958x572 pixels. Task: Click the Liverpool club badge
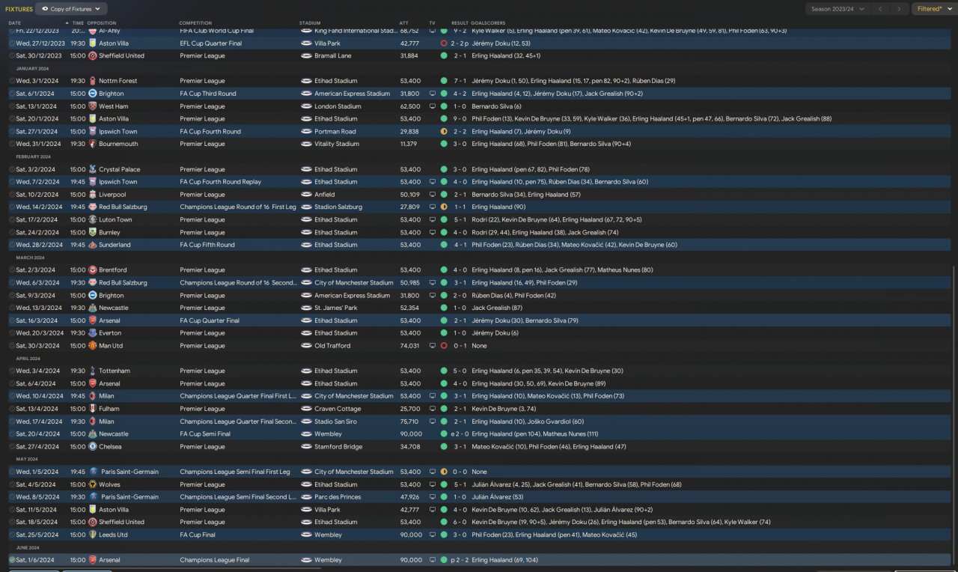click(x=93, y=195)
